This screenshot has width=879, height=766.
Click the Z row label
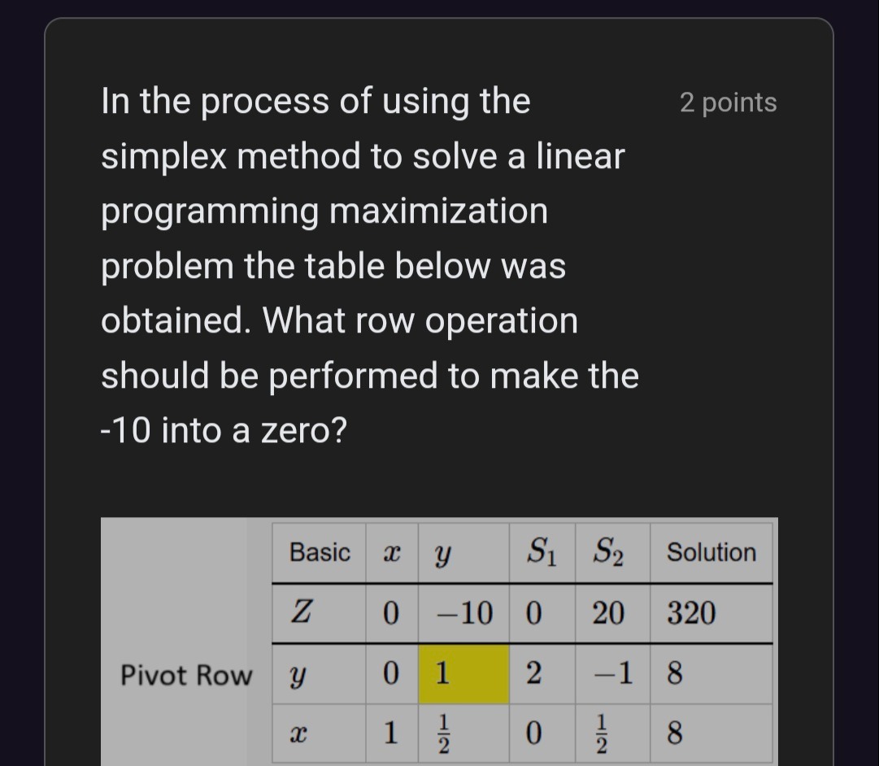coord(301,611)
